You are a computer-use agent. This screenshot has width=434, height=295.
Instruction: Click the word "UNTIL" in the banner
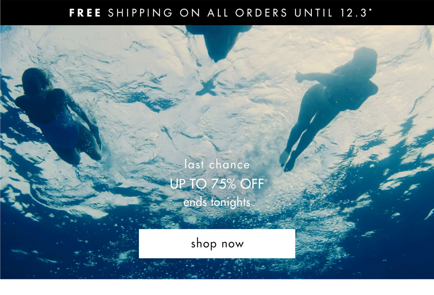(313, 13)
